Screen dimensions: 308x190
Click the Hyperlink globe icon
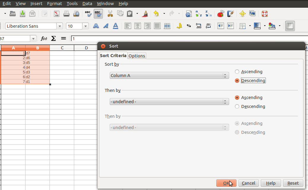point(189,14)
